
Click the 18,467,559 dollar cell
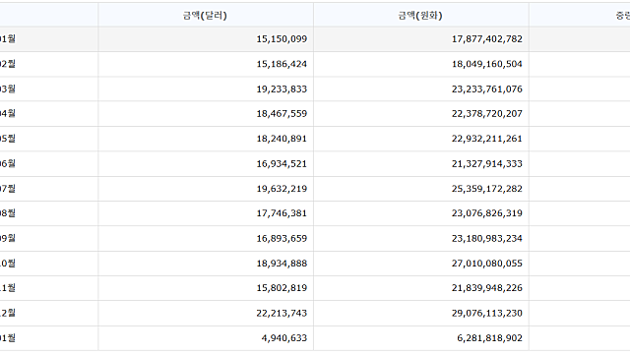pyautogui.click(x=206, y=114)
